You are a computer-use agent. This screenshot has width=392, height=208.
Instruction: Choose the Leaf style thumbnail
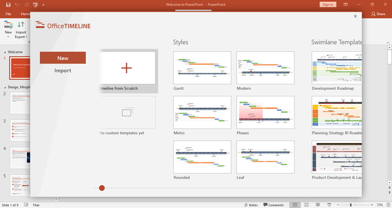265,157
